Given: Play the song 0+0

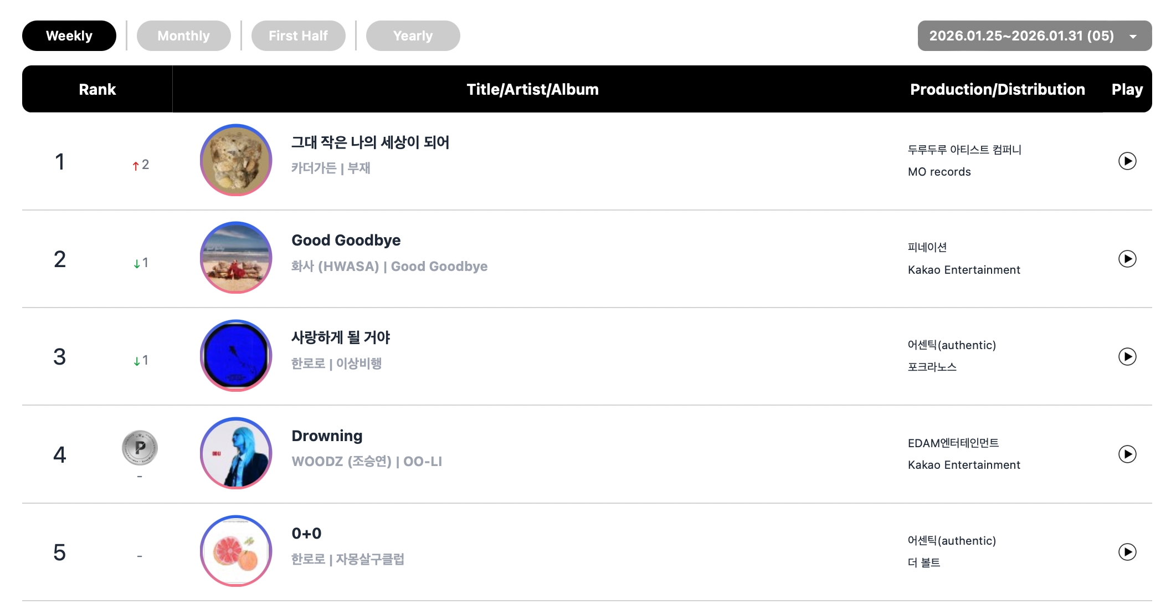Looking at the screenshot, I should click(x=1127, y=552).
